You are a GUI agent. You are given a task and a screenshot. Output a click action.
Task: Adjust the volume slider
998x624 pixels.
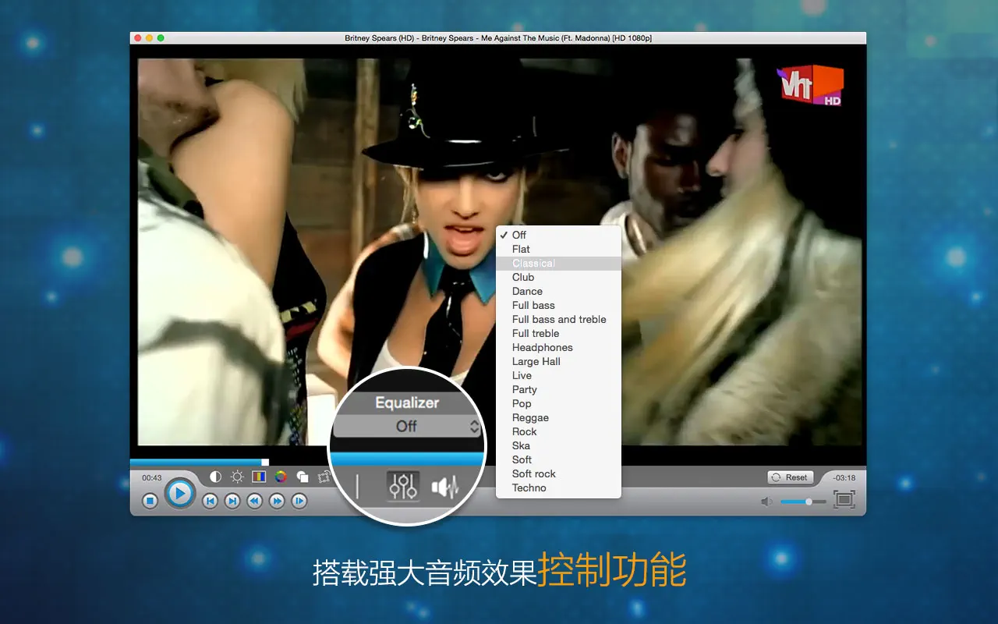[803, 502]
